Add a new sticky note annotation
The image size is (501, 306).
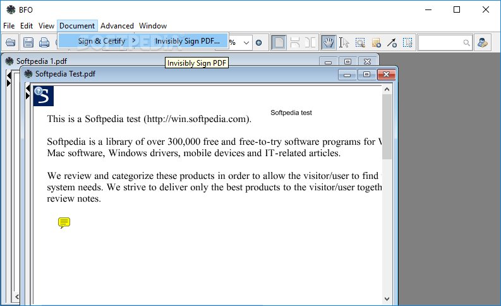coord(376,42)
